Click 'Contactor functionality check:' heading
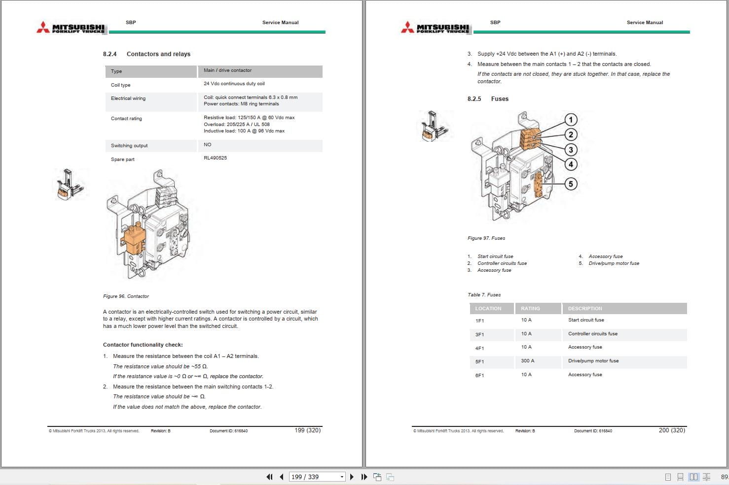The image size is (729, 485). coord(143,345)
